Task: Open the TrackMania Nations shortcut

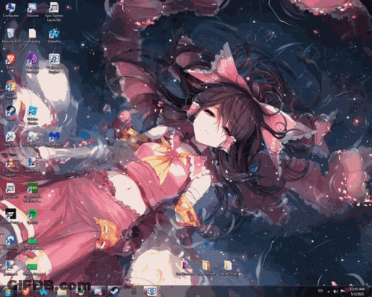Action: [32, 193]
